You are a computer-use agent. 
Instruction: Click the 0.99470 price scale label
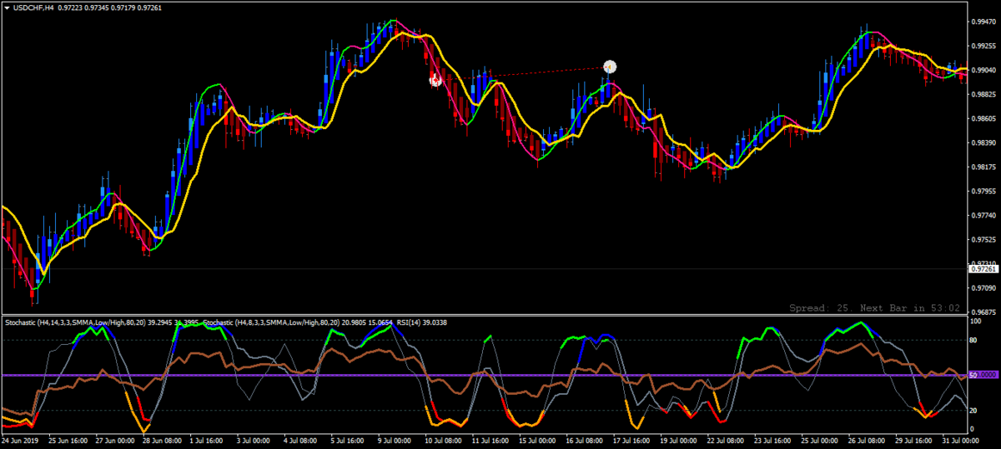984,22
